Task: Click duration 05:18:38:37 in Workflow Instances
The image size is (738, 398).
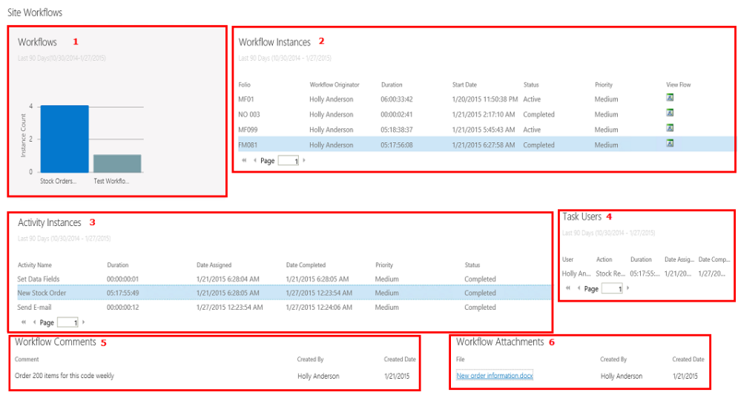Action: (x=397, y=130)
